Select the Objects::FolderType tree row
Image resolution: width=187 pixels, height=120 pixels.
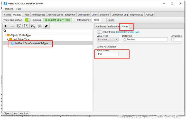point(48,35)
